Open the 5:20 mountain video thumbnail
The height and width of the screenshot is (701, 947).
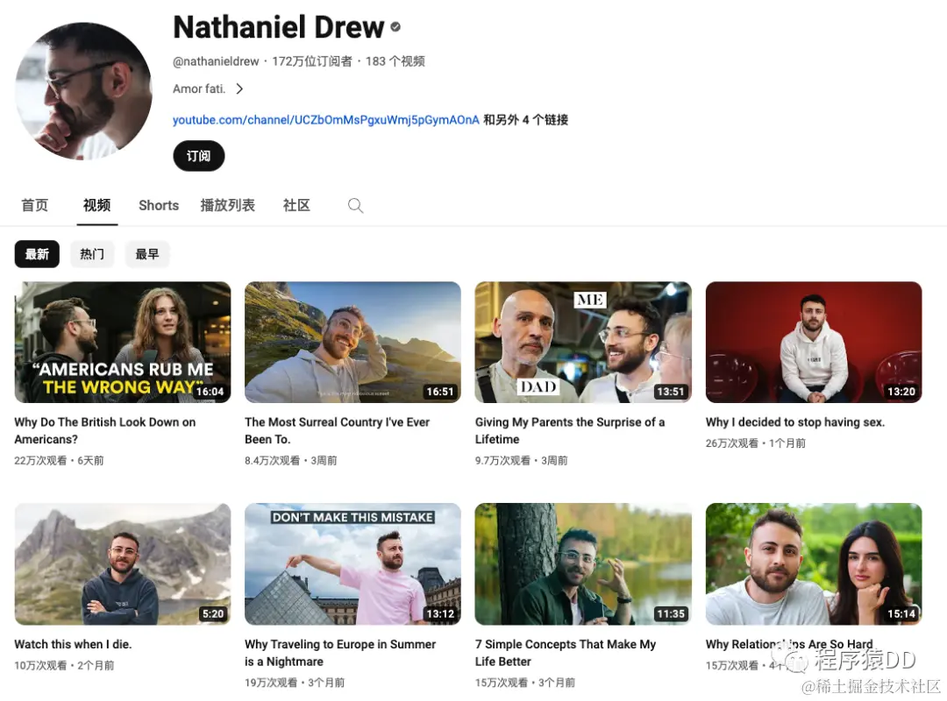123,564
